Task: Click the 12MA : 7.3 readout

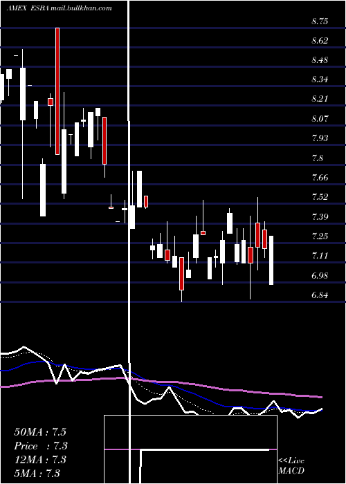Action: pyautogui.click(x=40, y=460)
